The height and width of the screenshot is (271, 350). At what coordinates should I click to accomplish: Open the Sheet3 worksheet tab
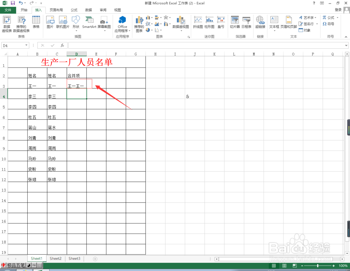point(74,258)
